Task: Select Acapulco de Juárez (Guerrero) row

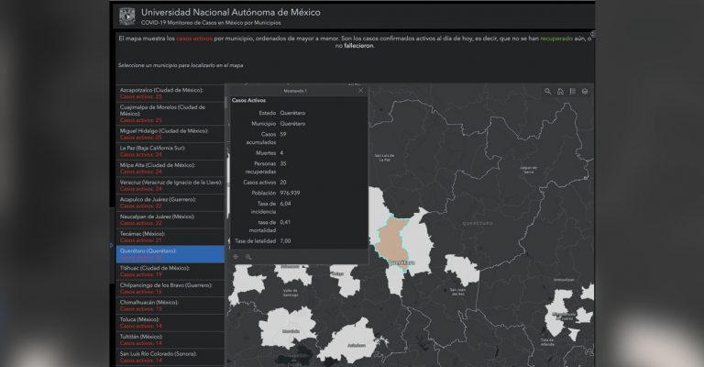Action: [170, 202]
